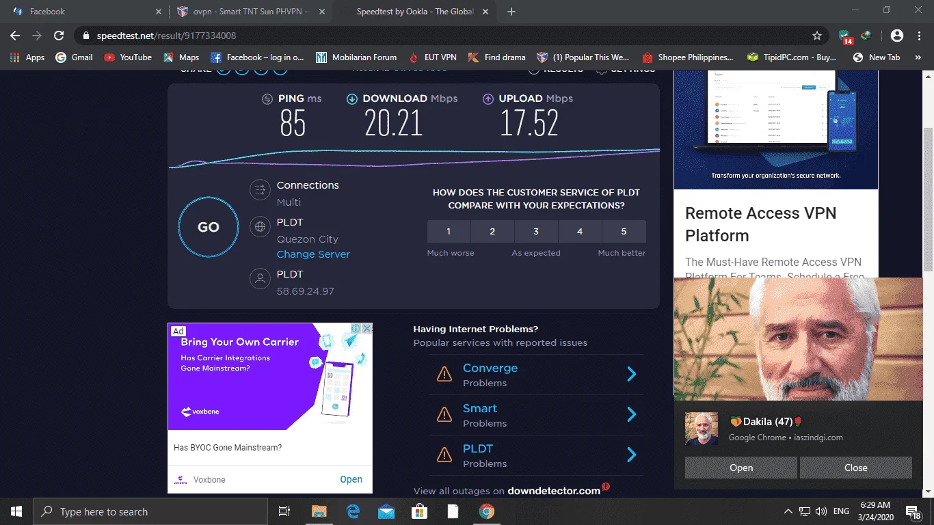Viewport: 934px width, 525px height.
Task: Open the Converge problems link
Action: point(490,368)
